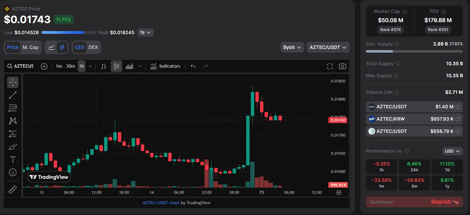Open the Bybit AZTEC/USDT market row

[414, 107]
